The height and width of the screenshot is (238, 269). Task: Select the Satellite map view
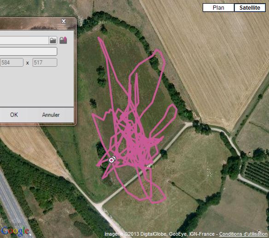(250, 8)
